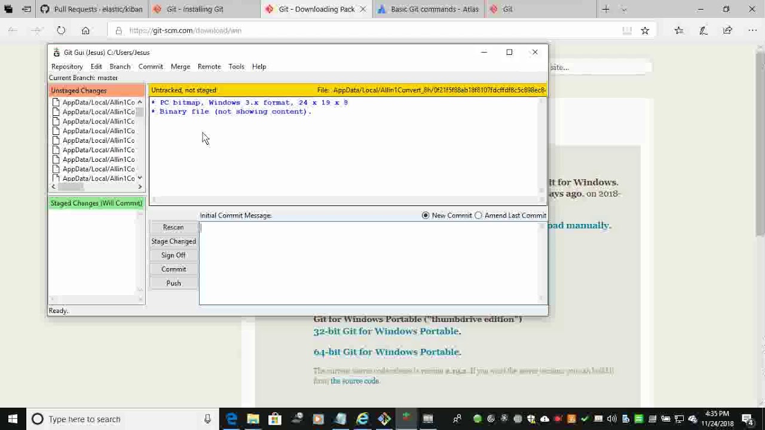Open the Repository menu in Git Gui
Viewport: 765px width, 430px height.
67,66
